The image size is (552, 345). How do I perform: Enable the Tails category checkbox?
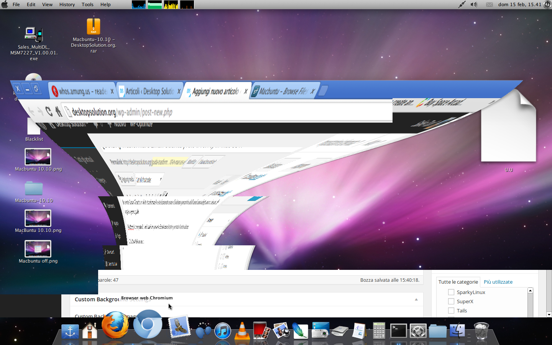tap(451, 310)
